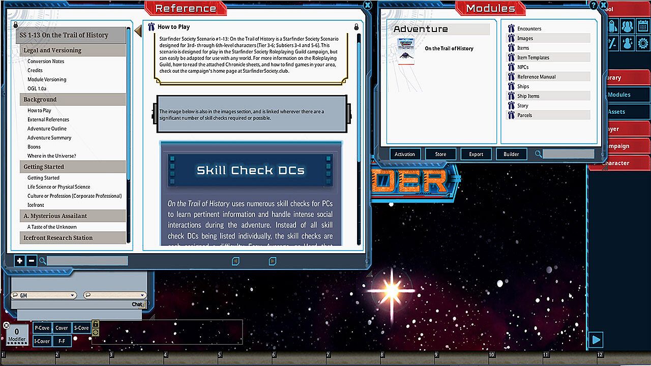Click the Activation button
Image resolution: width=651 pixels, height=366 pixels.
405,154
